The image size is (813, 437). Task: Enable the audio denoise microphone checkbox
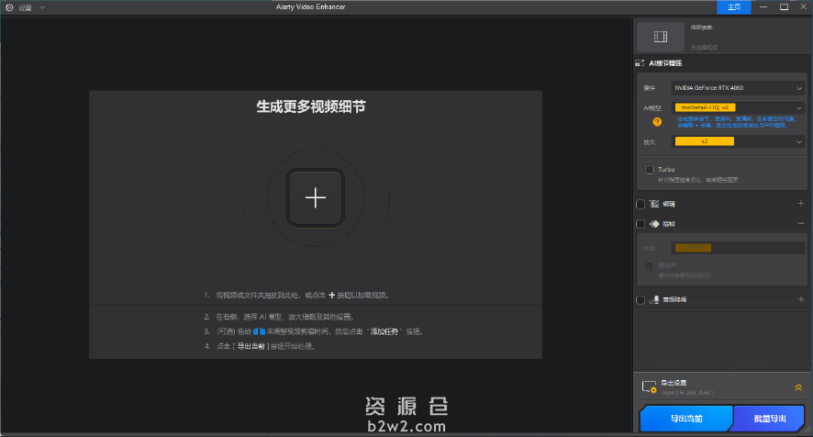click(640, 299)
